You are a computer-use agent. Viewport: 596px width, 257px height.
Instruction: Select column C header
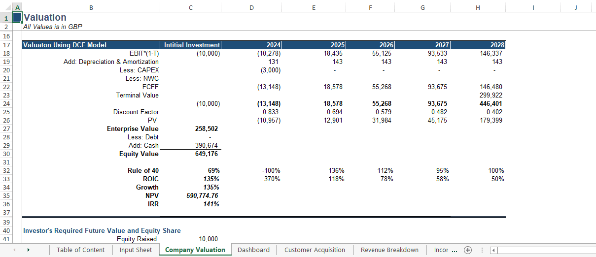(191, 7)
